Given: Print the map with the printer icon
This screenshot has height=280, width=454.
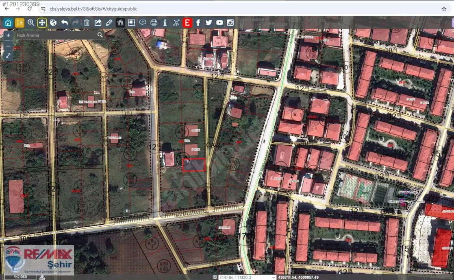Looking at the screenshot, I should (154, 23).
